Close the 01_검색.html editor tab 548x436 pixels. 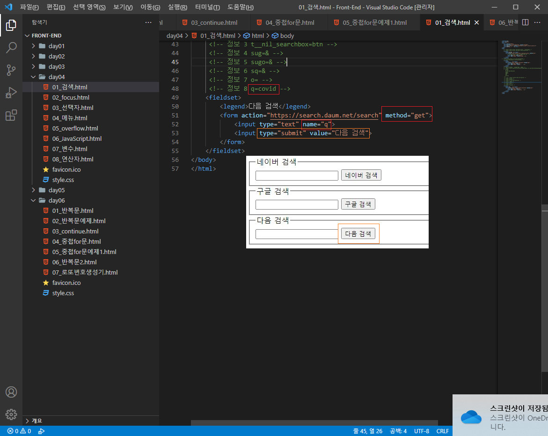pos(476,22)
